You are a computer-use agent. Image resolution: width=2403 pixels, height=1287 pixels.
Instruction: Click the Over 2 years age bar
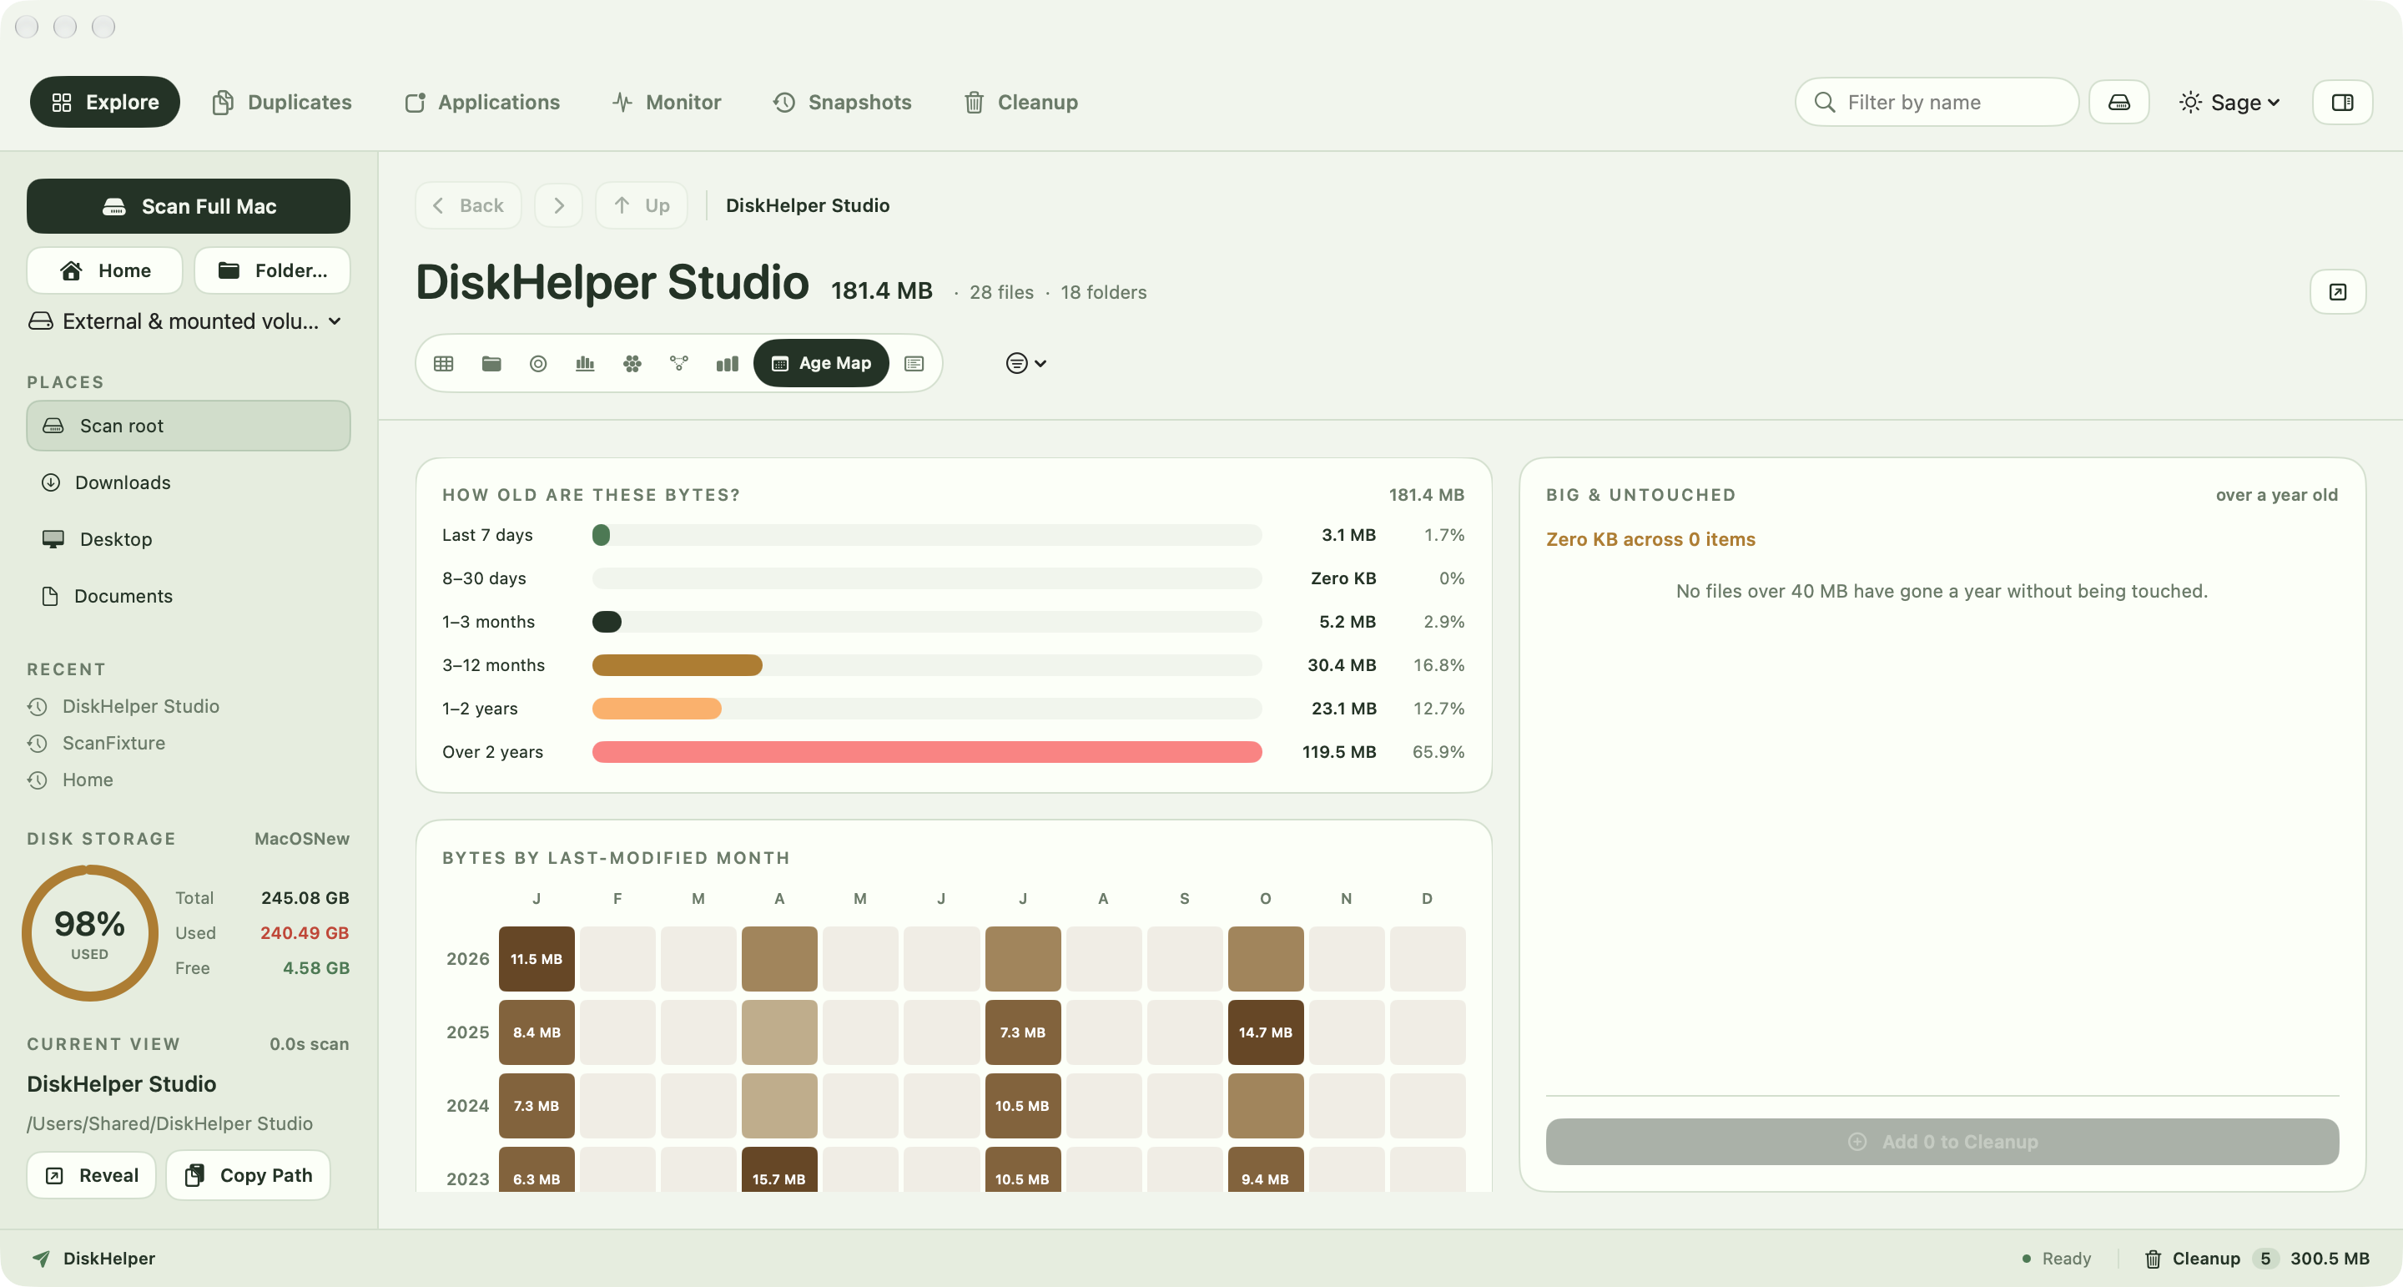click(x=927, y=752)
